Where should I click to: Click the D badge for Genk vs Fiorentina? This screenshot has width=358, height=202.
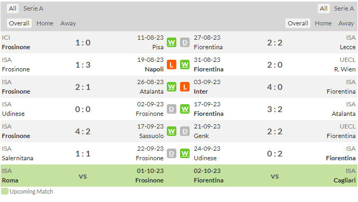click(185, 131)
